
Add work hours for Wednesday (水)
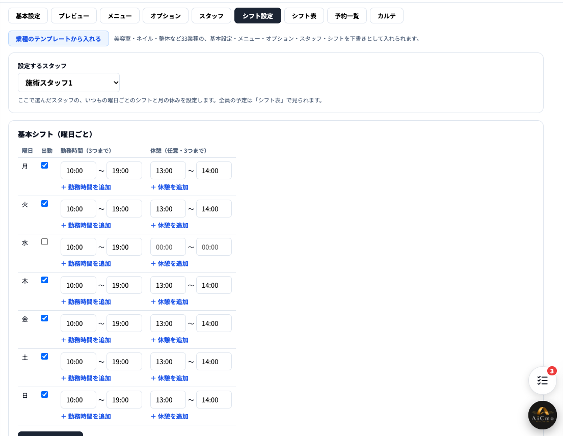pyautogui.click(x=86, y=264)
